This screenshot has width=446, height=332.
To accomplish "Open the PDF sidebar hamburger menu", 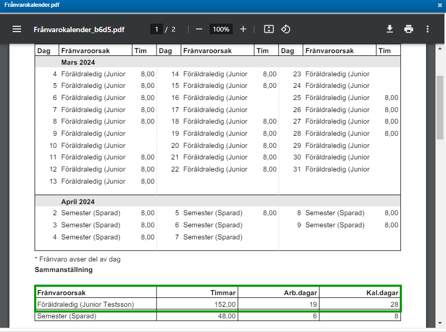I will tap(17, 29).
